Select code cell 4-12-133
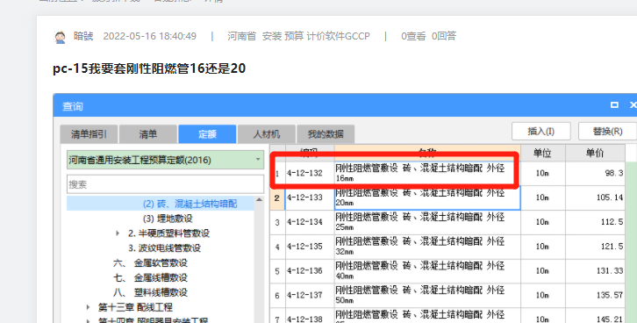This screenshot has width=637, height=323. pos(310,197)
